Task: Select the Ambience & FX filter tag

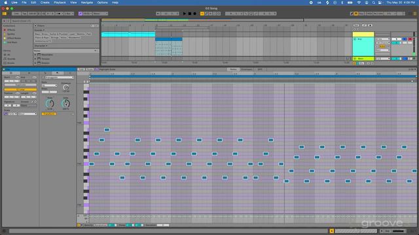Action: 43,41
